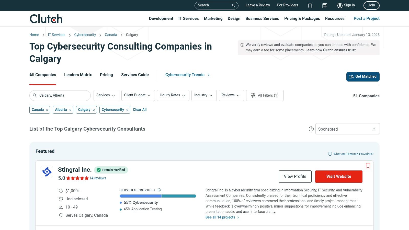Screen dimensions: 409x230
Task: Click the Sign In account icon
Action: click(x=340, y=5)
